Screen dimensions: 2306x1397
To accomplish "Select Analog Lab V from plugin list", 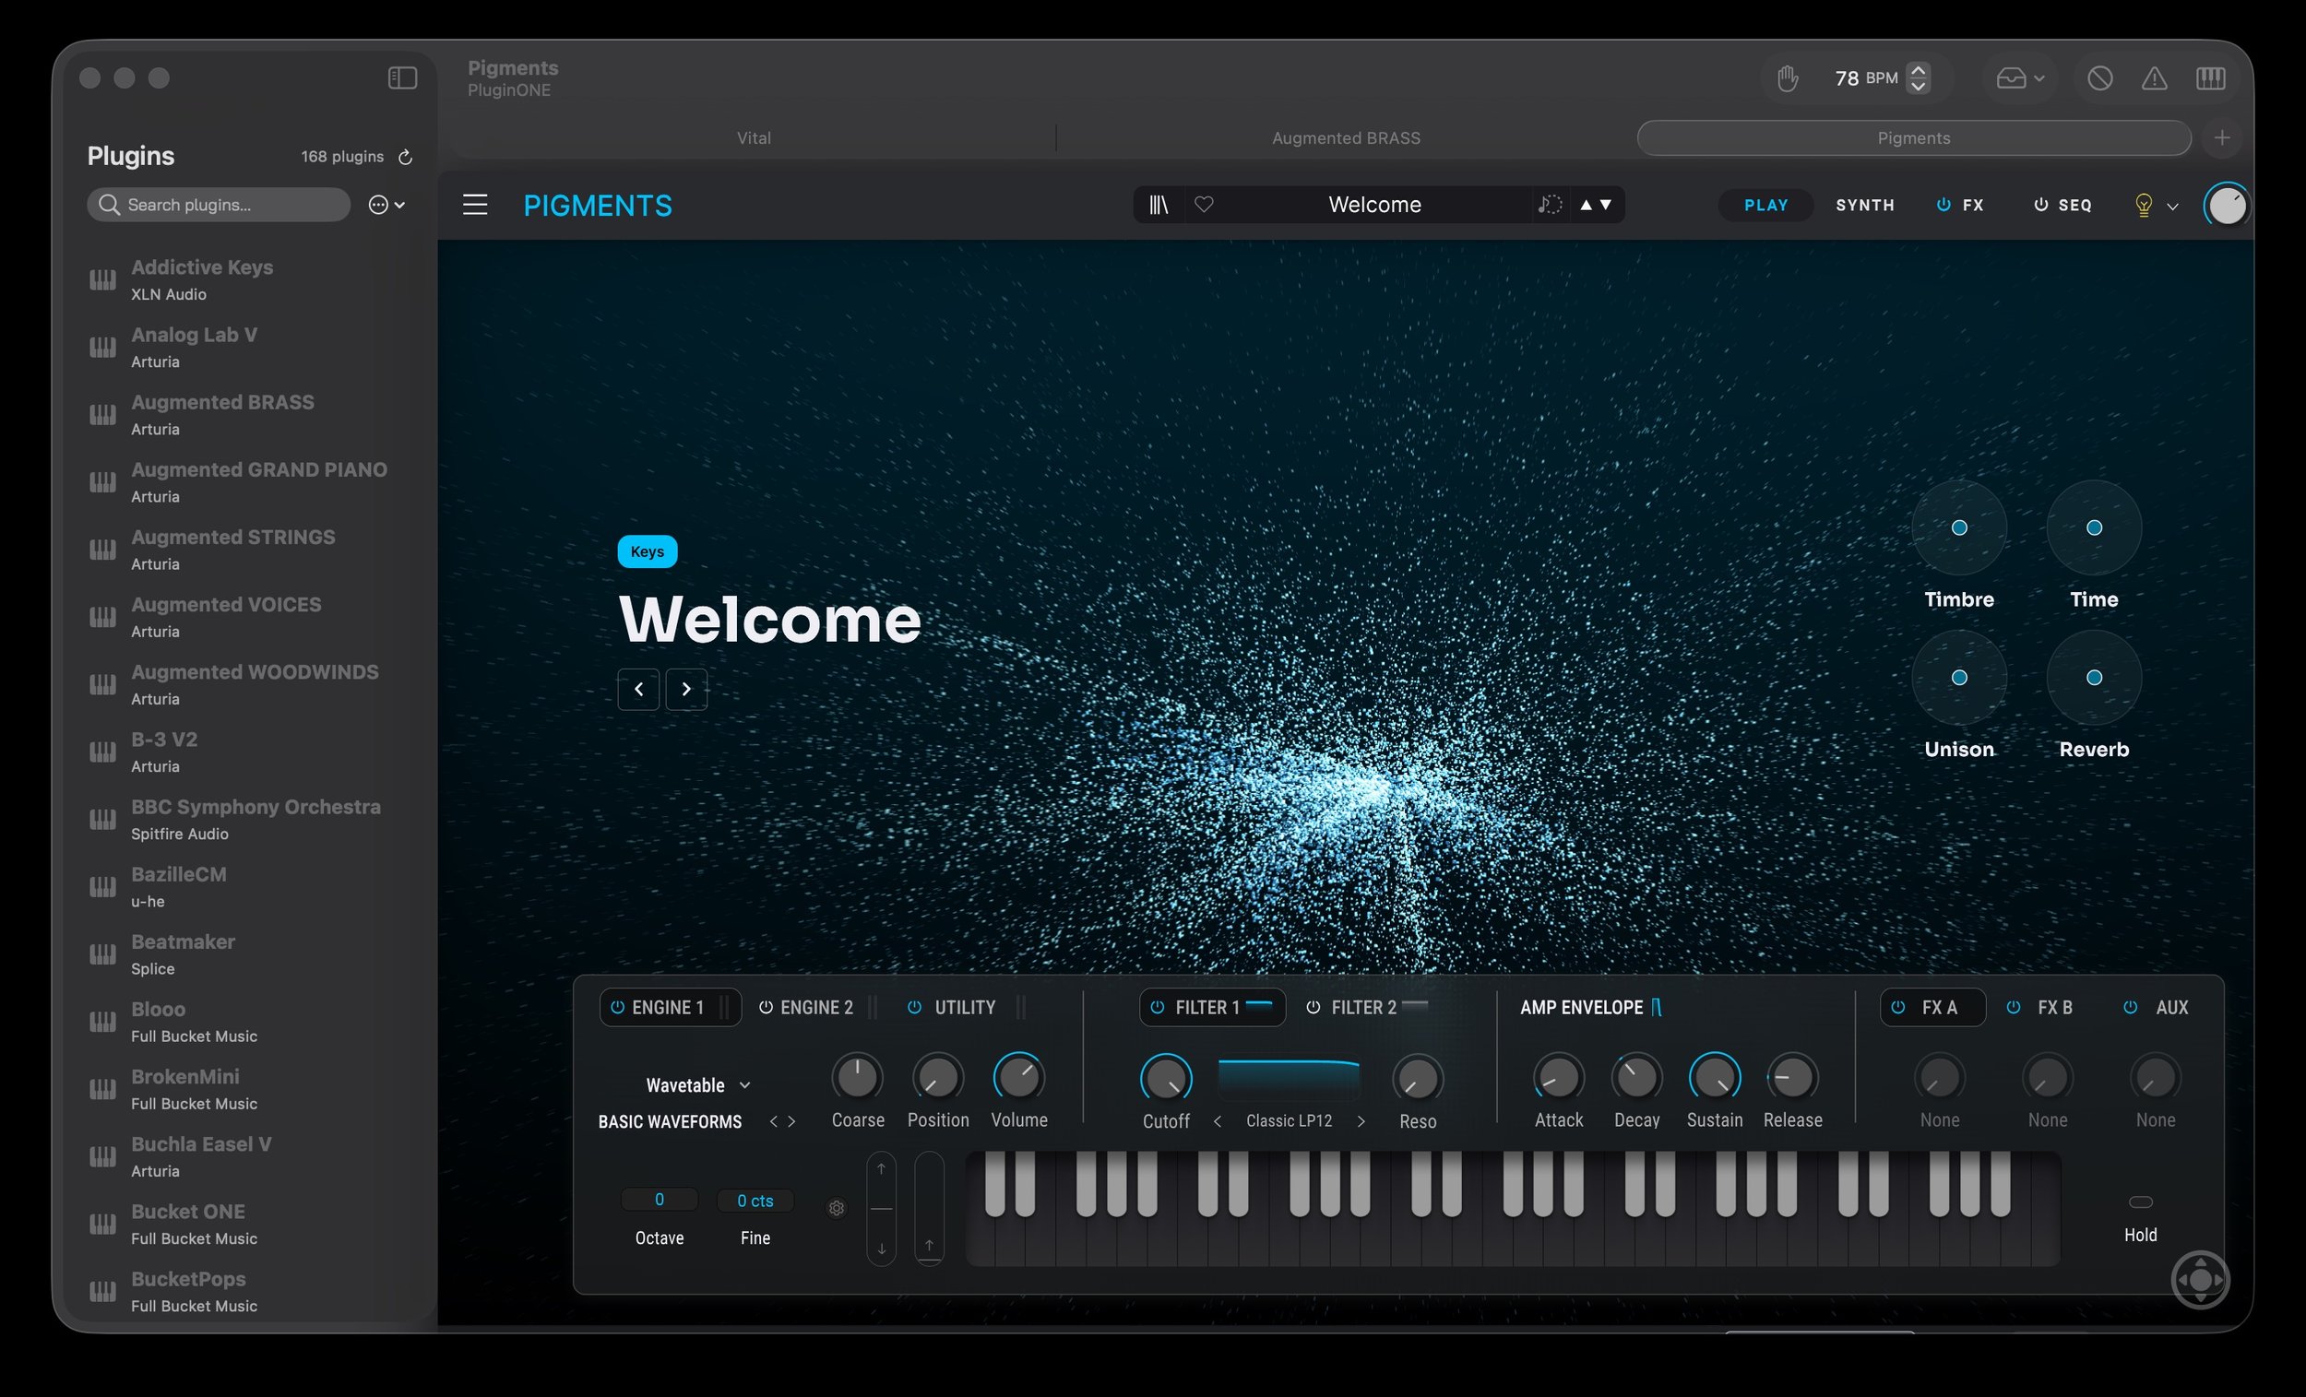I will coord(194,346).
